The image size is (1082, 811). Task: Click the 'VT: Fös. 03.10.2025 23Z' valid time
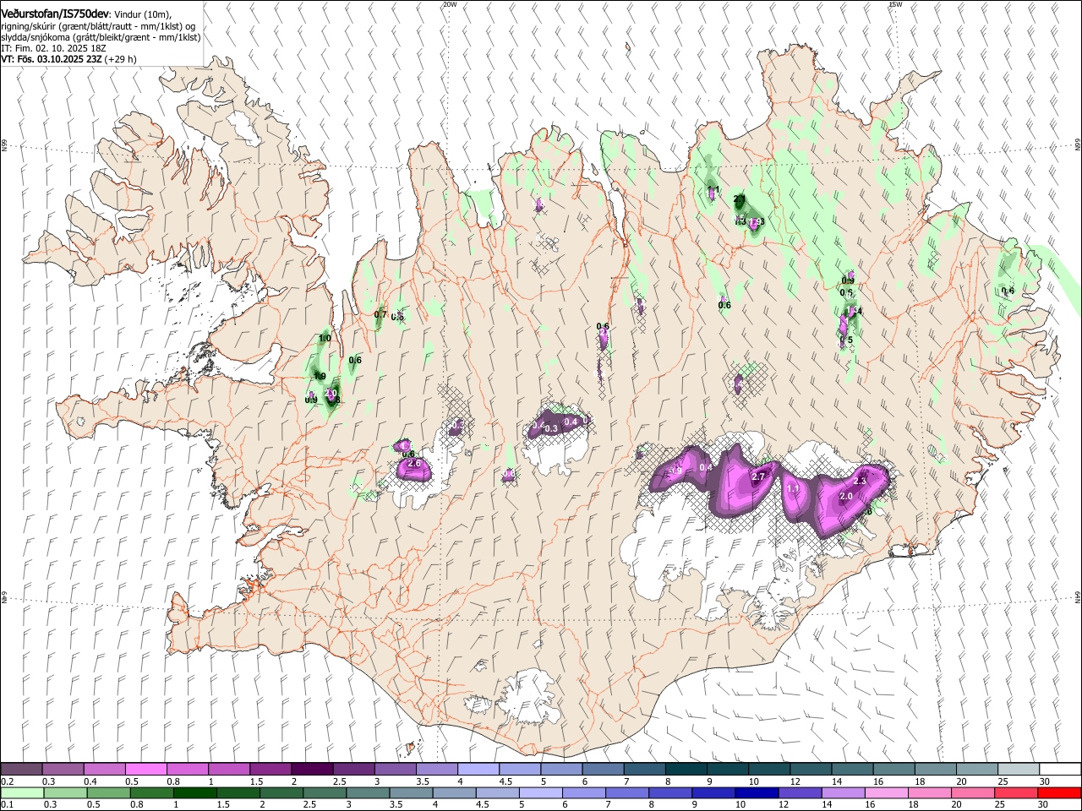[x=52, y=60]
